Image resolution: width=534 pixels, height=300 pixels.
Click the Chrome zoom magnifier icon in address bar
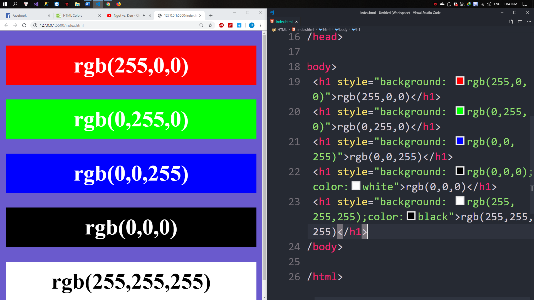pyautogui.click(x=201, y=25)
